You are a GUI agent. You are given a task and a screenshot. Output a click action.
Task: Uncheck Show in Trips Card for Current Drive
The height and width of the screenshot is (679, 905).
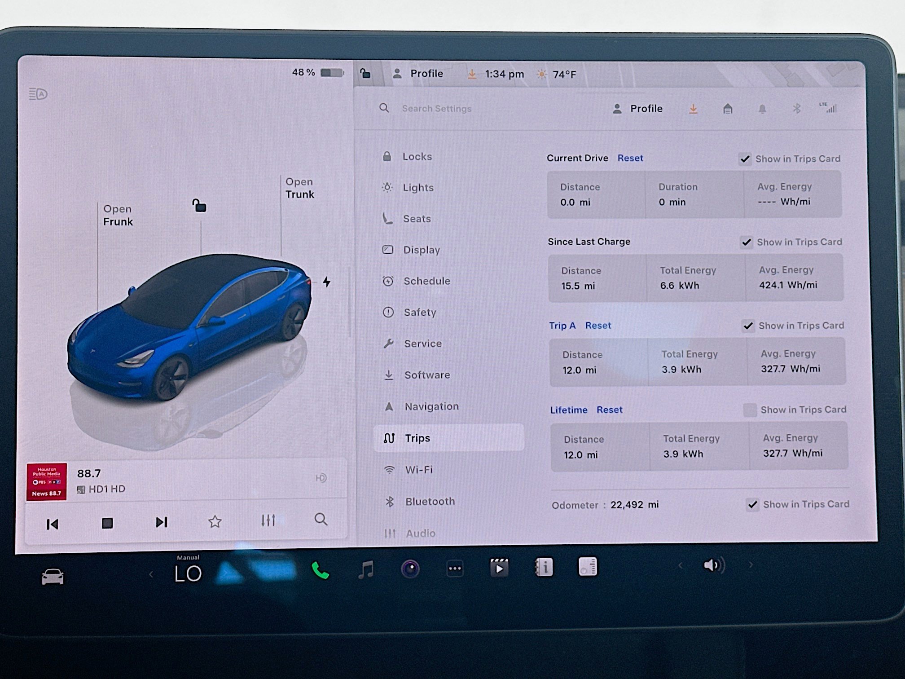(x=745, y=159)
